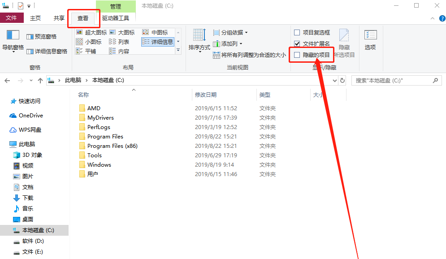
Task: Open Group by (分组依据) dropdown
Action: point(230,32)
